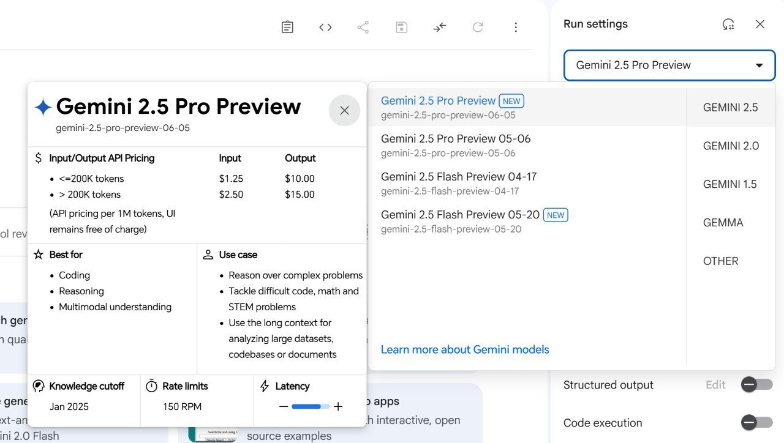
Task: Dismiss the Gemini 2.5 Pro Preview info card
Action: pos(344,110)
